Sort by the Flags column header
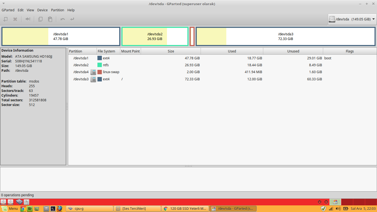Image resolution: width=377 pixels, height=212 pixels. coord(350,51)
